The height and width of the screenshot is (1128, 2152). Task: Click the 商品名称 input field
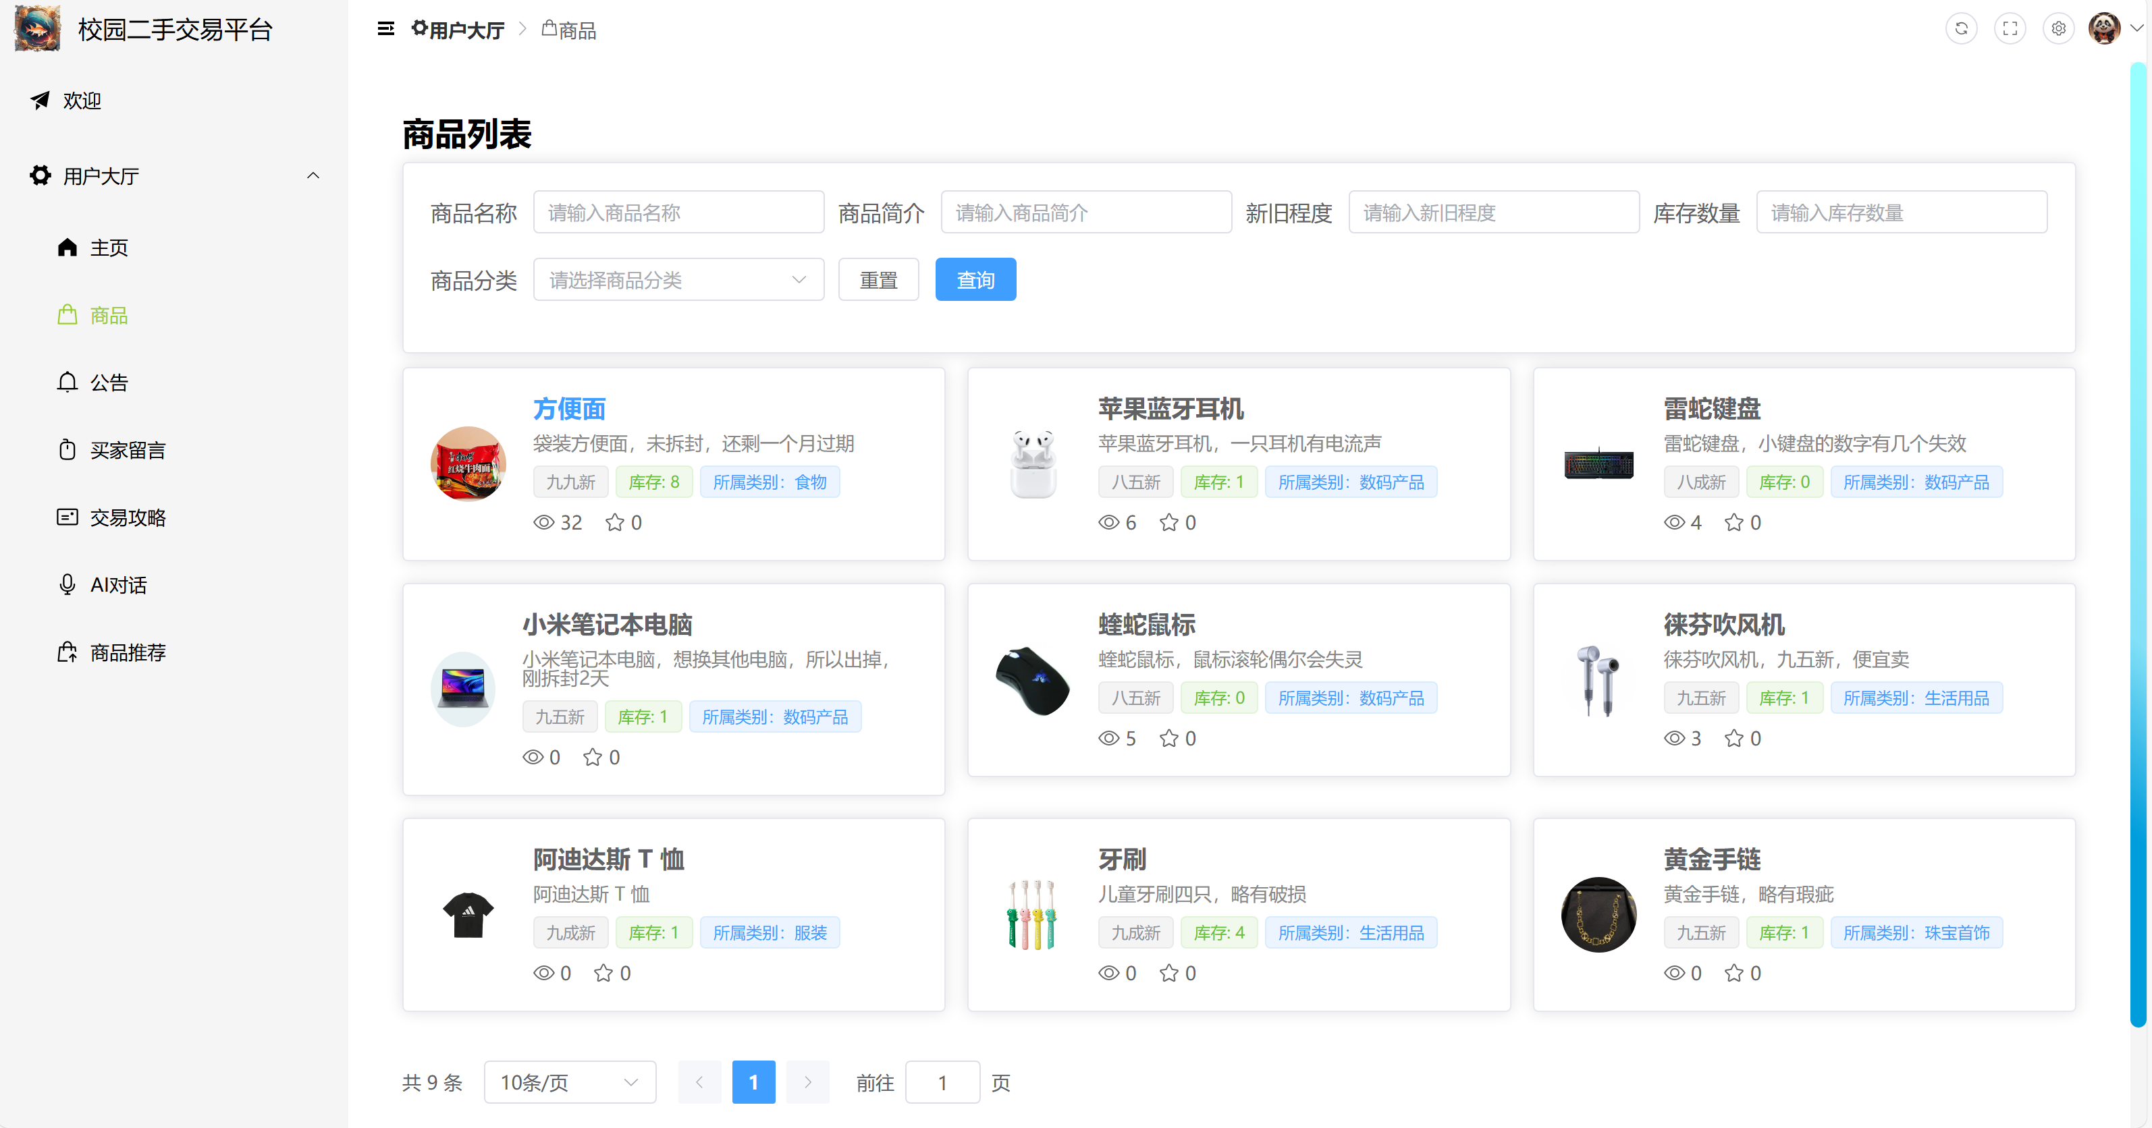point(678,213)
